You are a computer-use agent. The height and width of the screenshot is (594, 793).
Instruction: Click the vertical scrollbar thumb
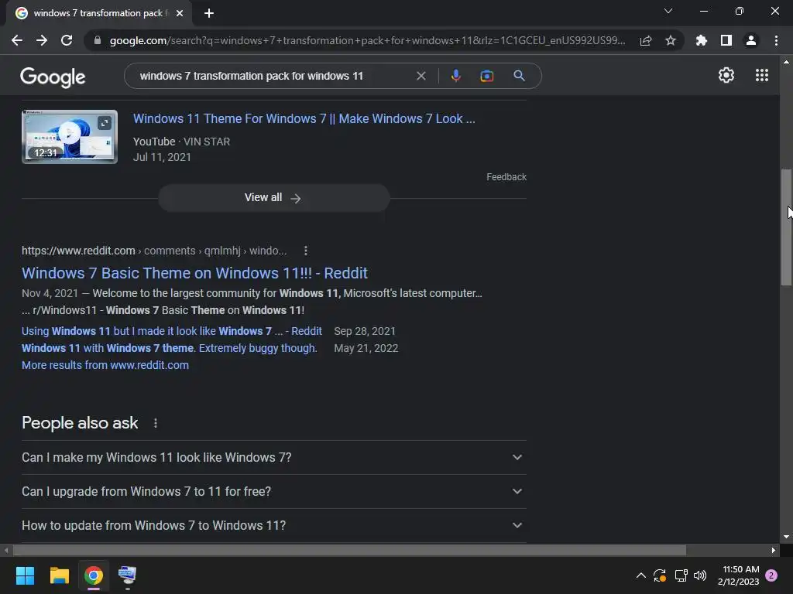pos(786,227)
